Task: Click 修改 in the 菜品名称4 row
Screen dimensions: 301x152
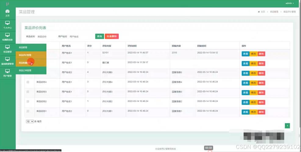Action: (x=253, y=83)
